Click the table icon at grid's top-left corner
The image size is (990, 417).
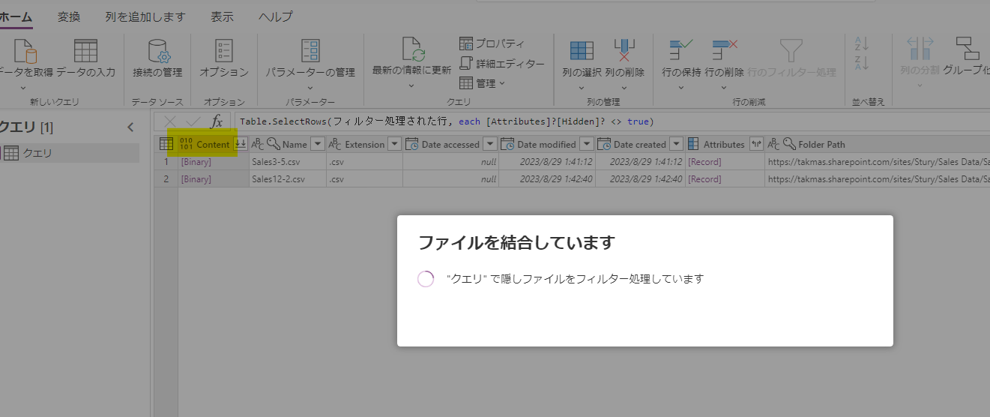coord(166,144)
